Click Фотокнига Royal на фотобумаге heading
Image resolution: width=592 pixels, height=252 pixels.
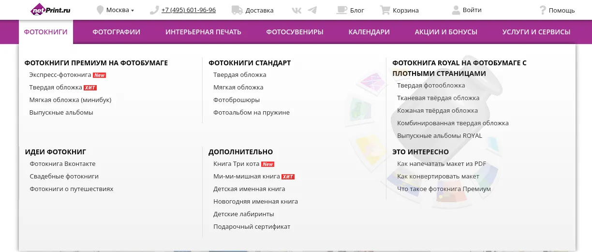459,68
